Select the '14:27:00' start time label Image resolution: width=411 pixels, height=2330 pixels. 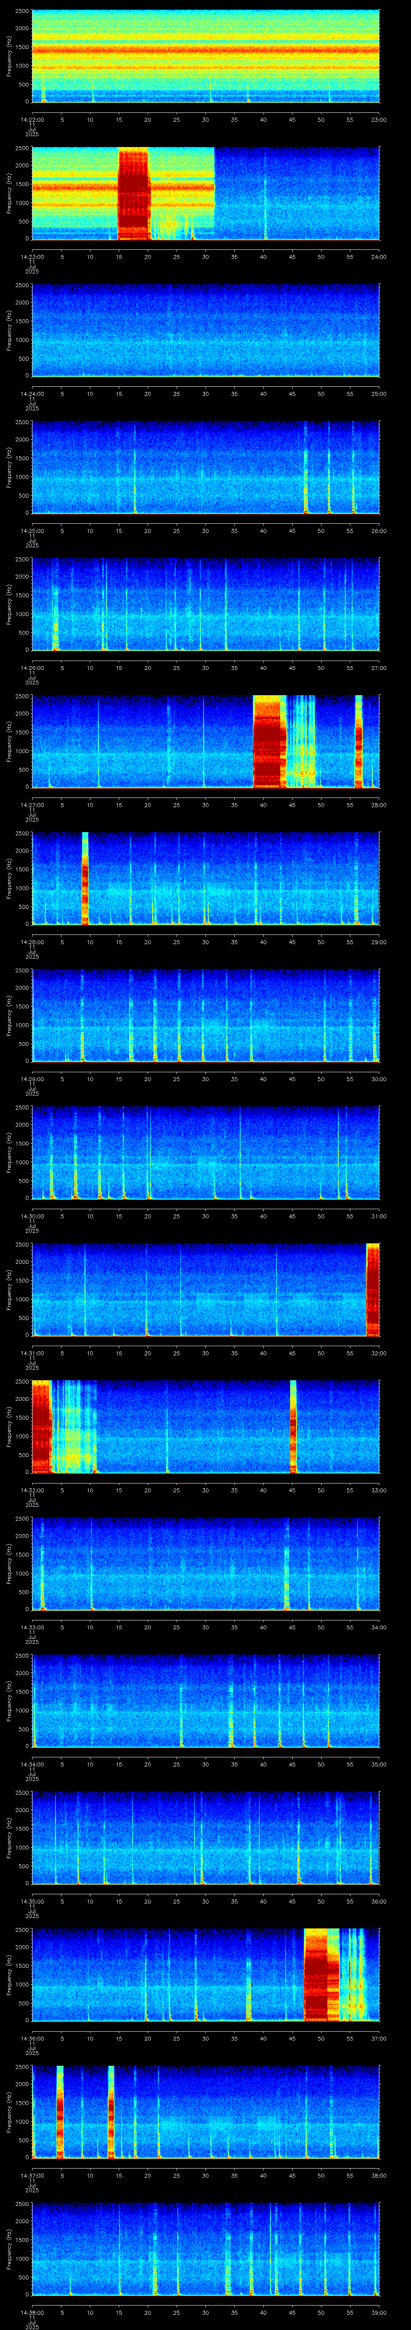pos(32,805)
